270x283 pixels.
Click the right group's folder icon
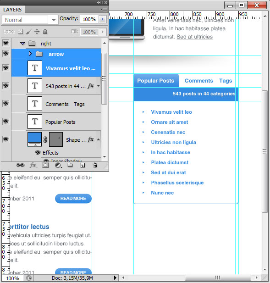point(32,43)
